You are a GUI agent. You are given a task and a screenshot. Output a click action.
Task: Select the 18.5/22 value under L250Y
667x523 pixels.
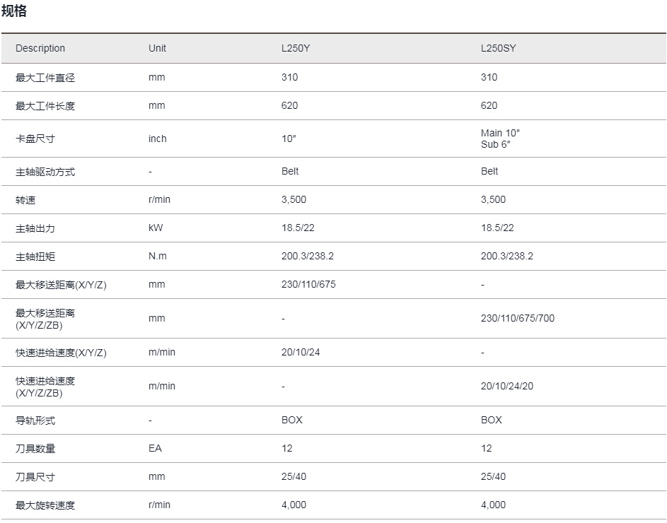coord(298,228)
